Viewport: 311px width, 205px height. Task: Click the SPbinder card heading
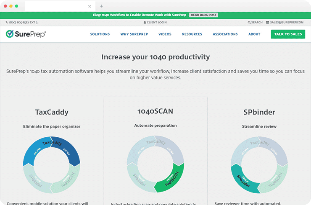(259, 112)
